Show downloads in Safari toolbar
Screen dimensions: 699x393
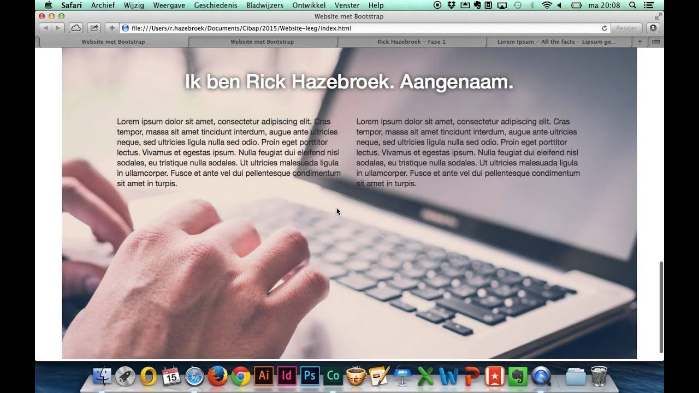653,28
